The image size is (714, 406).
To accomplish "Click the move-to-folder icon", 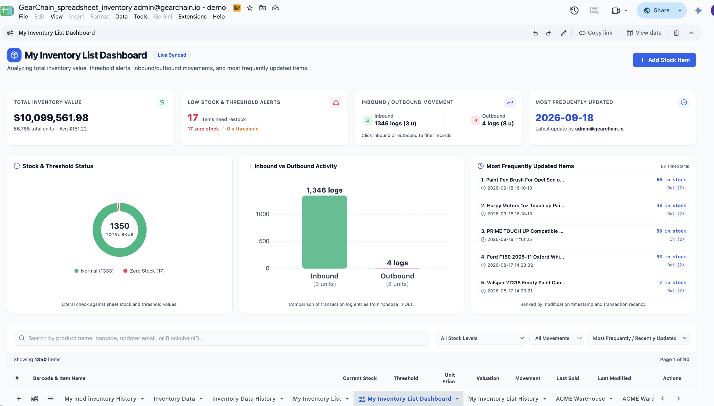I will click(262, 8).
